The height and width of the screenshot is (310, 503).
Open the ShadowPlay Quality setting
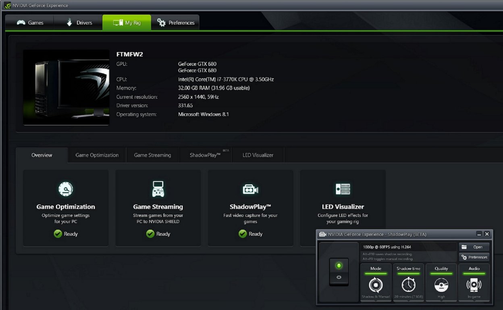441,282
